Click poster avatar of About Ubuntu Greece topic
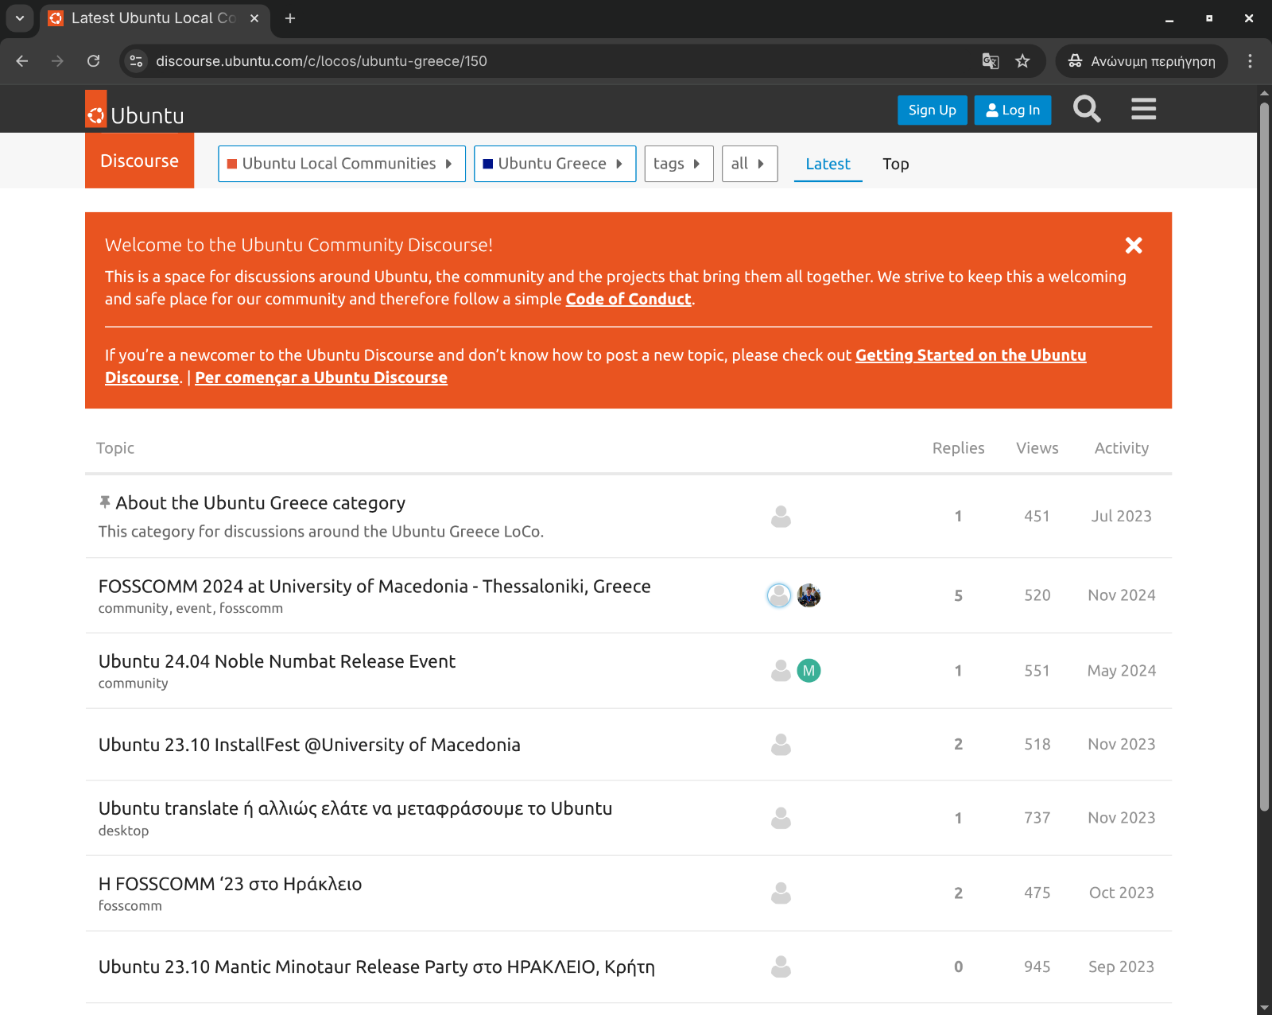The height and width of the screenshot is (1015, 1272). click(x=781, y=517)
